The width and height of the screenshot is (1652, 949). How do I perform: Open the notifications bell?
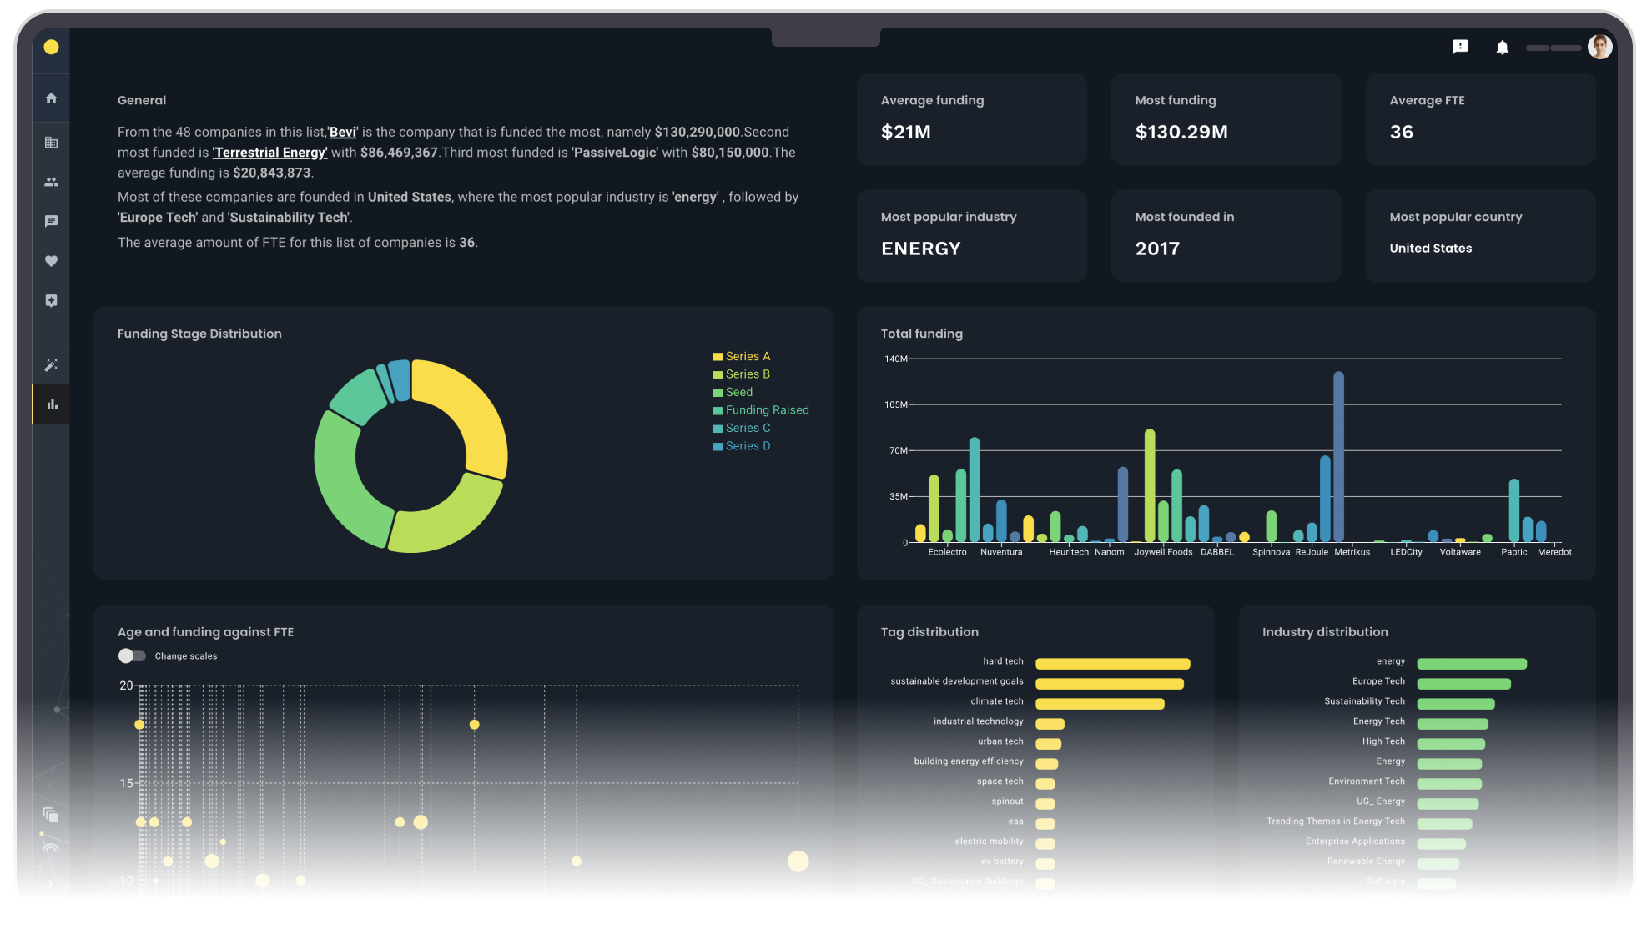1502,48
